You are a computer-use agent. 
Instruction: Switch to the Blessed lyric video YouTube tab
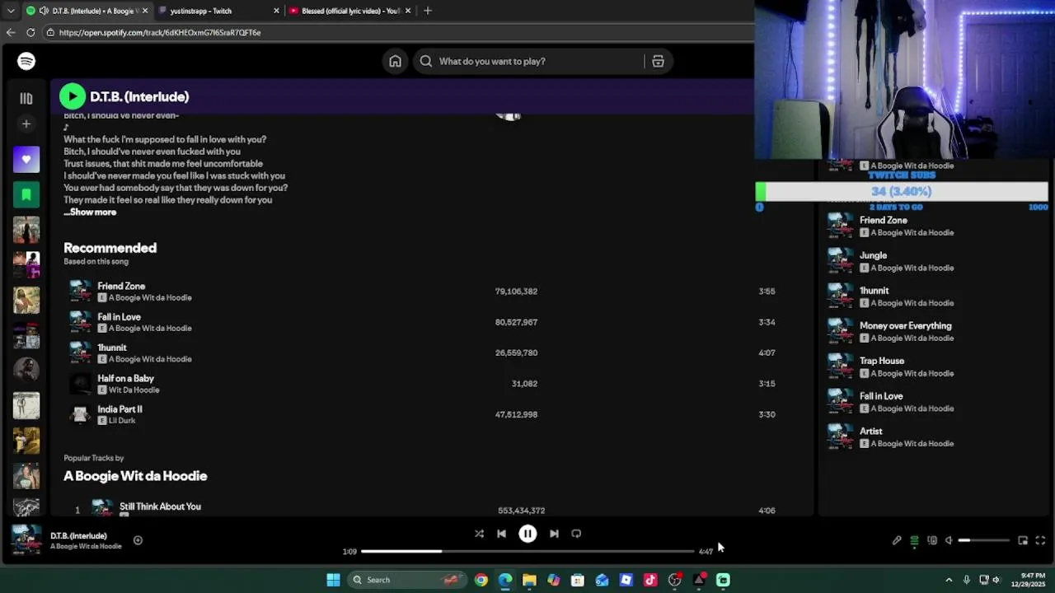coord(350,11)
